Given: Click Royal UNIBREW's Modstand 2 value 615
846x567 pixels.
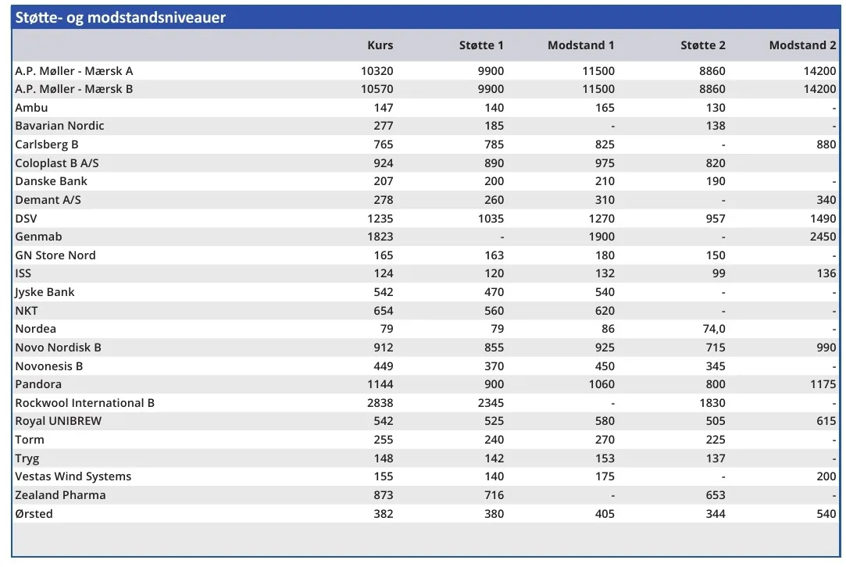Looking at the screenshot, I should pyautogui.click(x=826, y=421).
